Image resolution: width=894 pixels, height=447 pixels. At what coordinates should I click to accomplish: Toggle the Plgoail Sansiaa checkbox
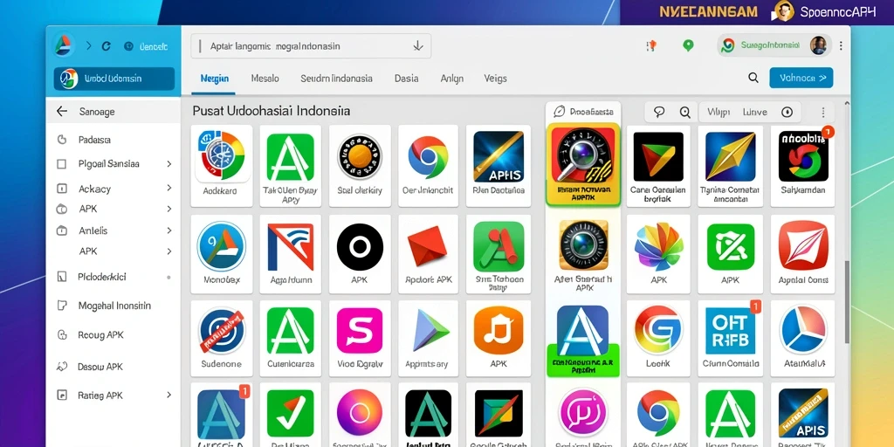pyautogui.click(x=62, y=164)
